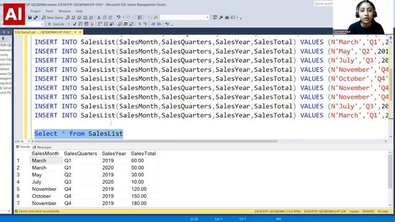Image resolution: width=395 pixels, height=222 pixels.
Task: Display the Estimated Execution Plan
Action: click(x=80, y=24)
